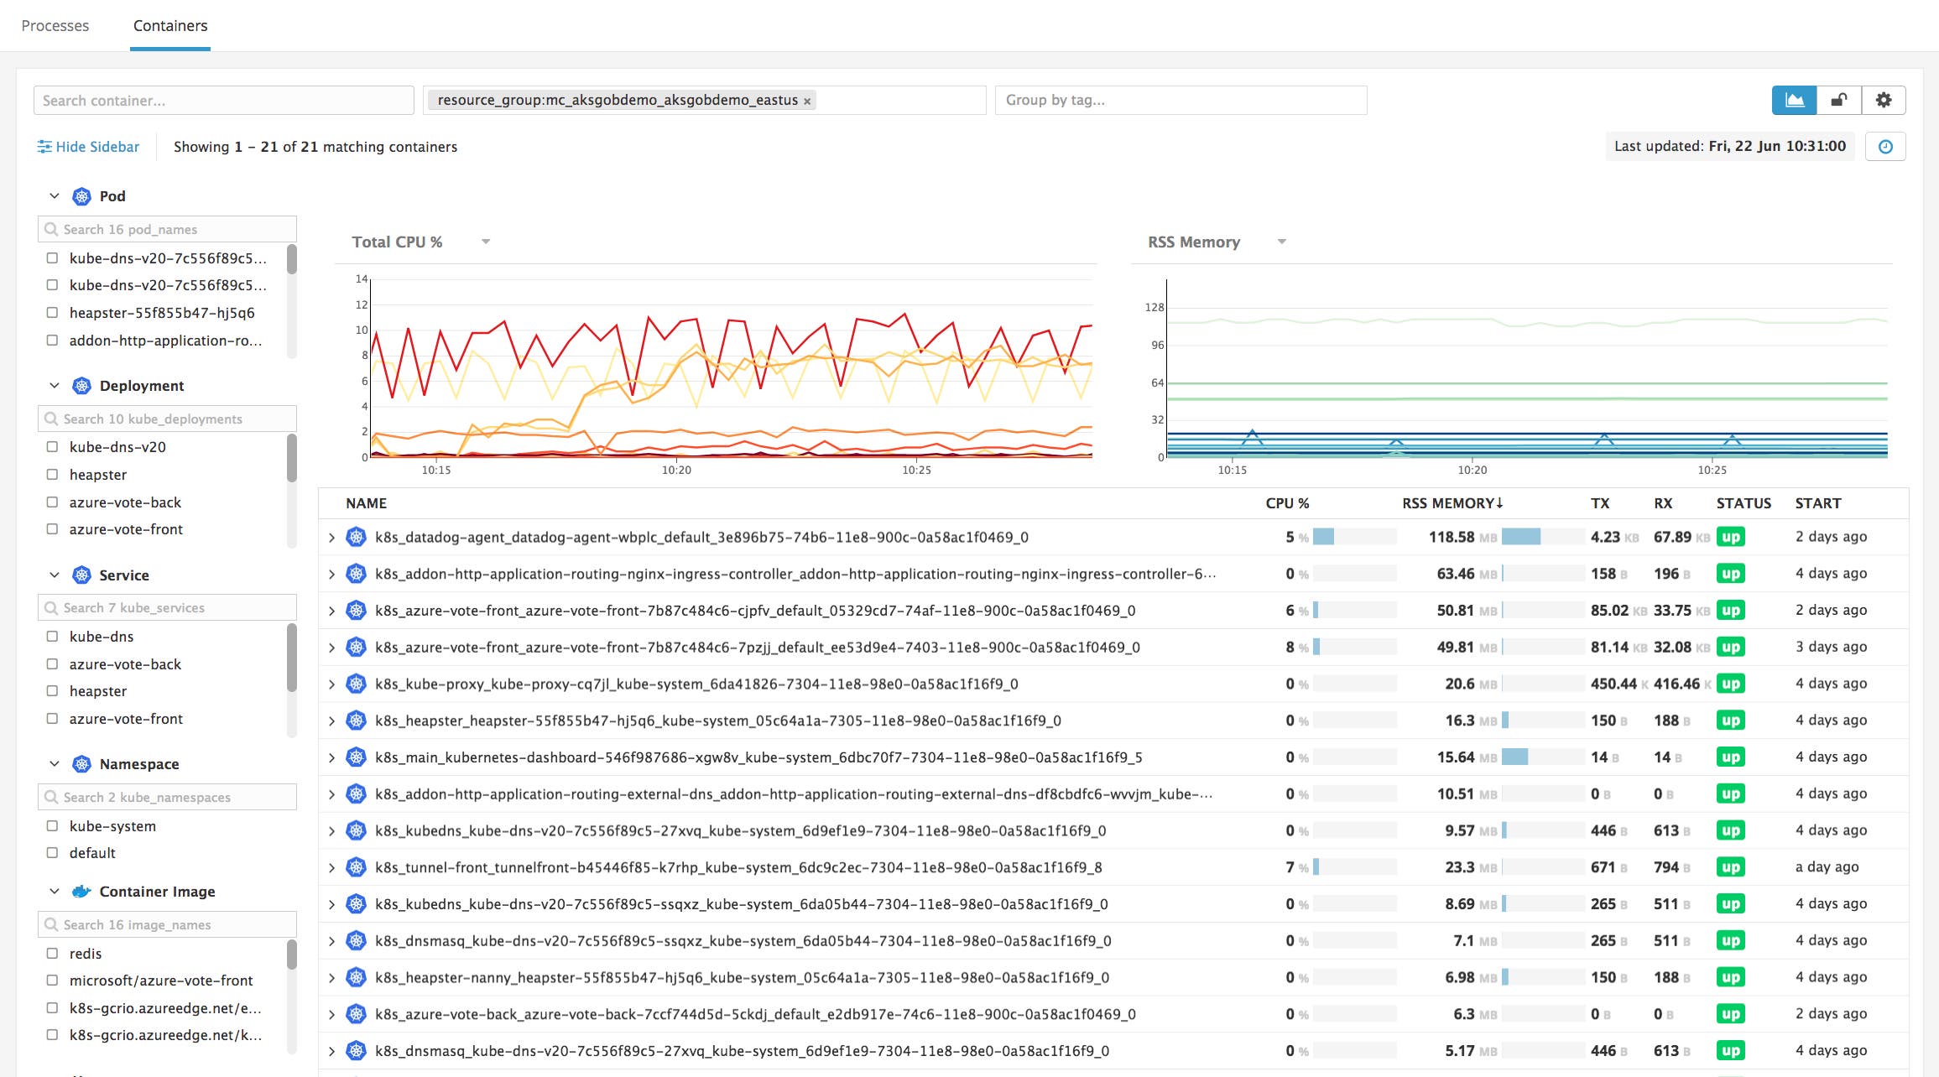
Task: Click the Kubernetes icon on the k8s_datadog-agent row
Action: coord(355,537)
